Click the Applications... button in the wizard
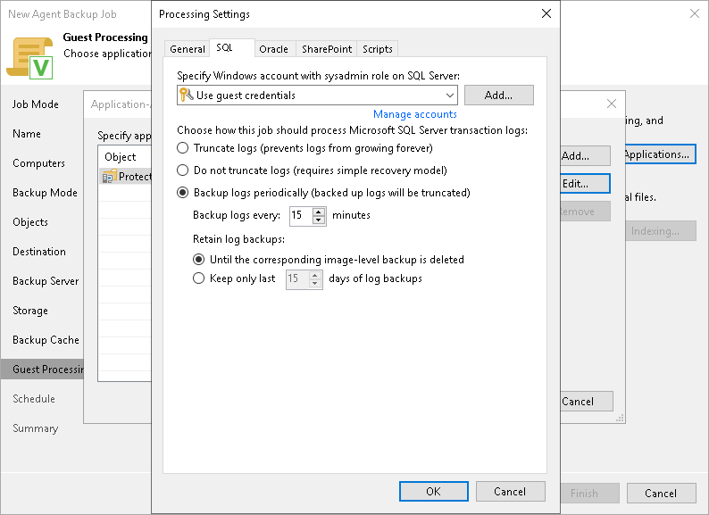Image resolution: width=709 pixels, height=515 pixels. coord(660,154)
